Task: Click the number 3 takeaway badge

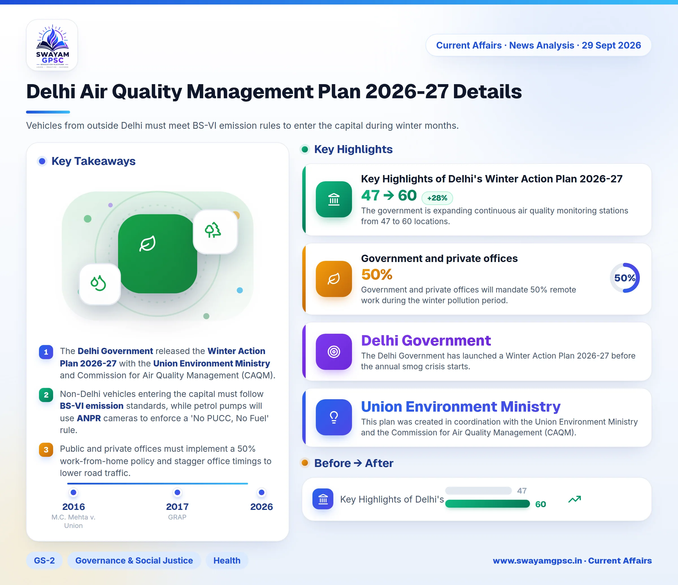Action: click(46, 450)
